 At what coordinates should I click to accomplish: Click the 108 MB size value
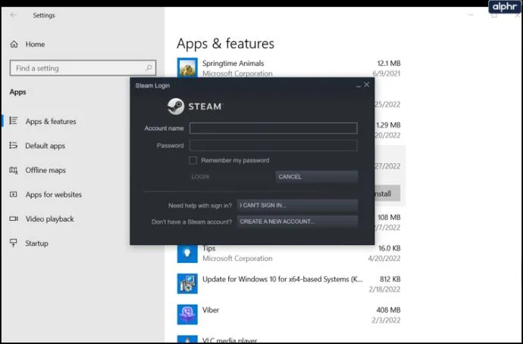pos(389,217)
